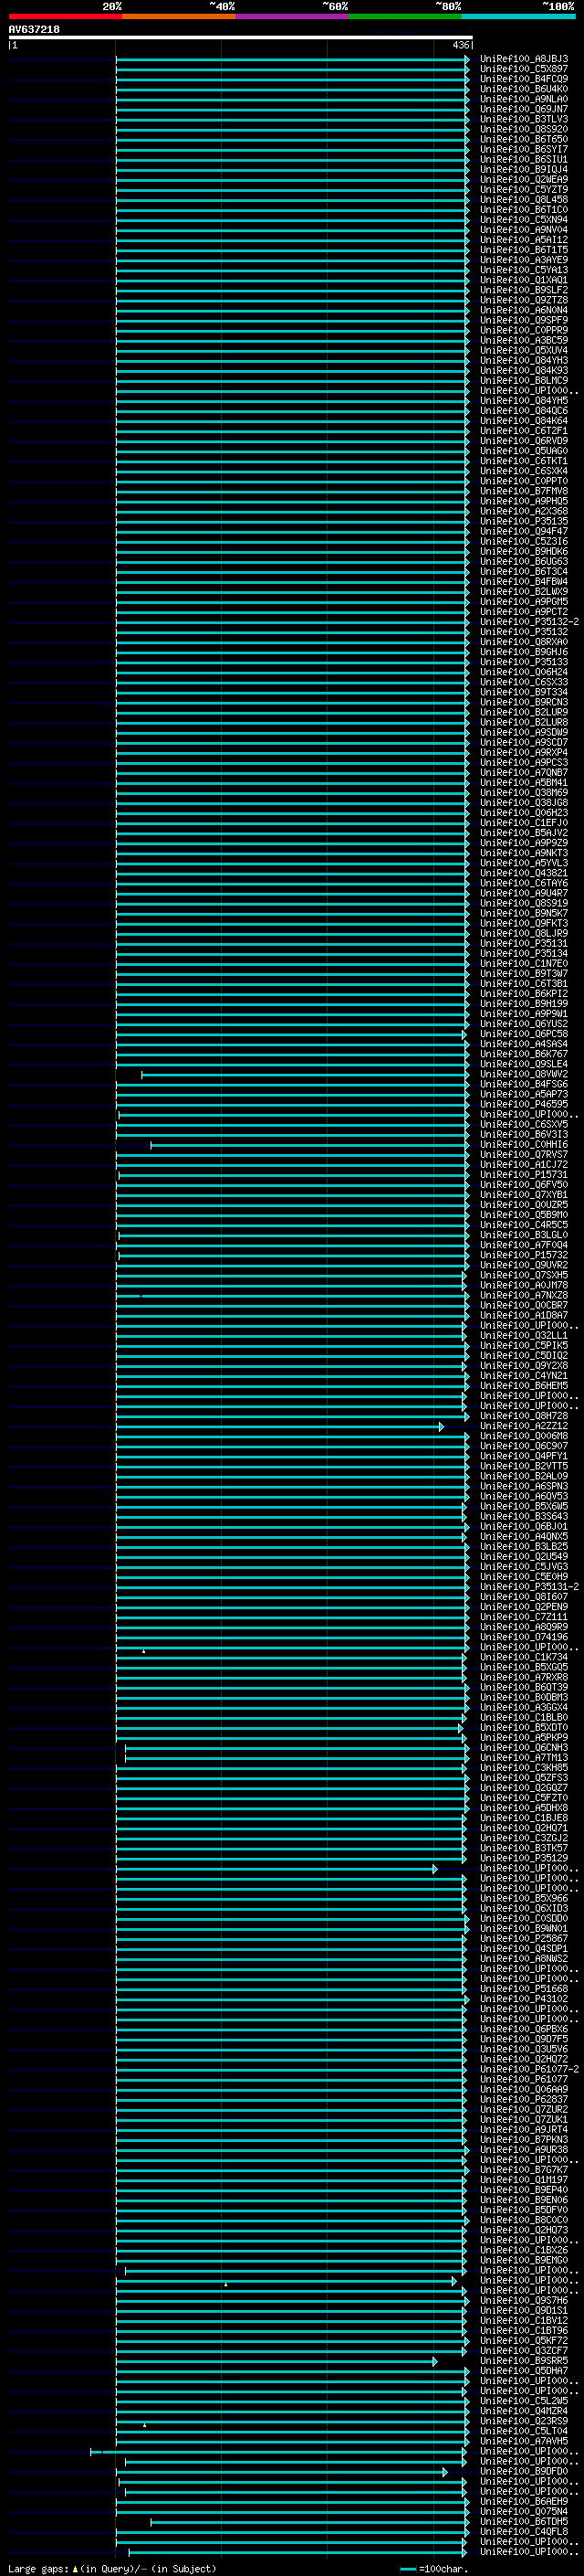Select the UniRef100_P15731 label

pos(523,1175)
